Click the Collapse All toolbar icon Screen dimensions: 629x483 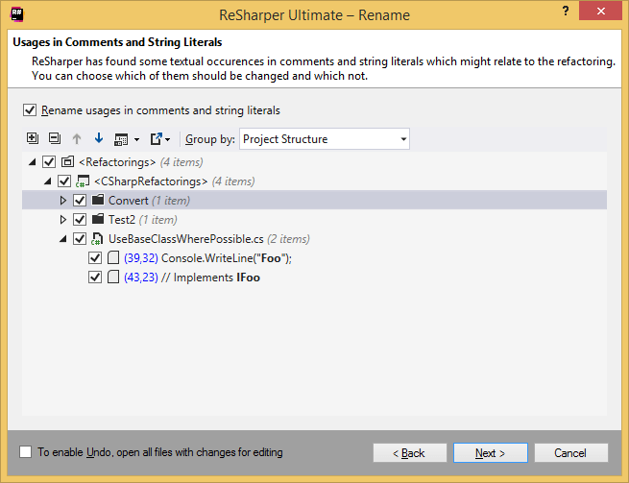pos(54,139)
